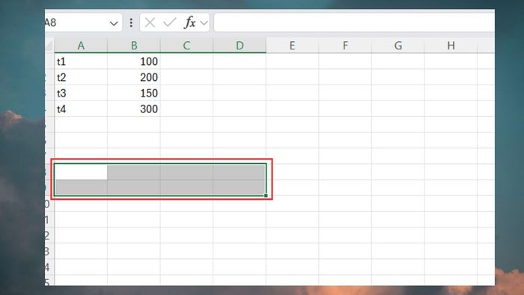The image size is (524, 295).
Task: Select column H header
Action: [451, 46]
